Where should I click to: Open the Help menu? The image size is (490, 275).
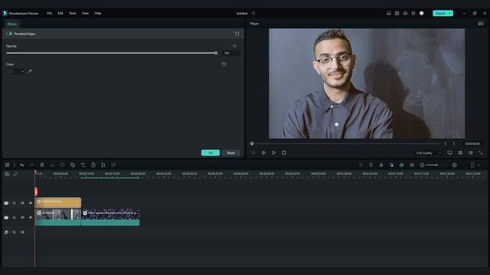[x=98, y=14]
